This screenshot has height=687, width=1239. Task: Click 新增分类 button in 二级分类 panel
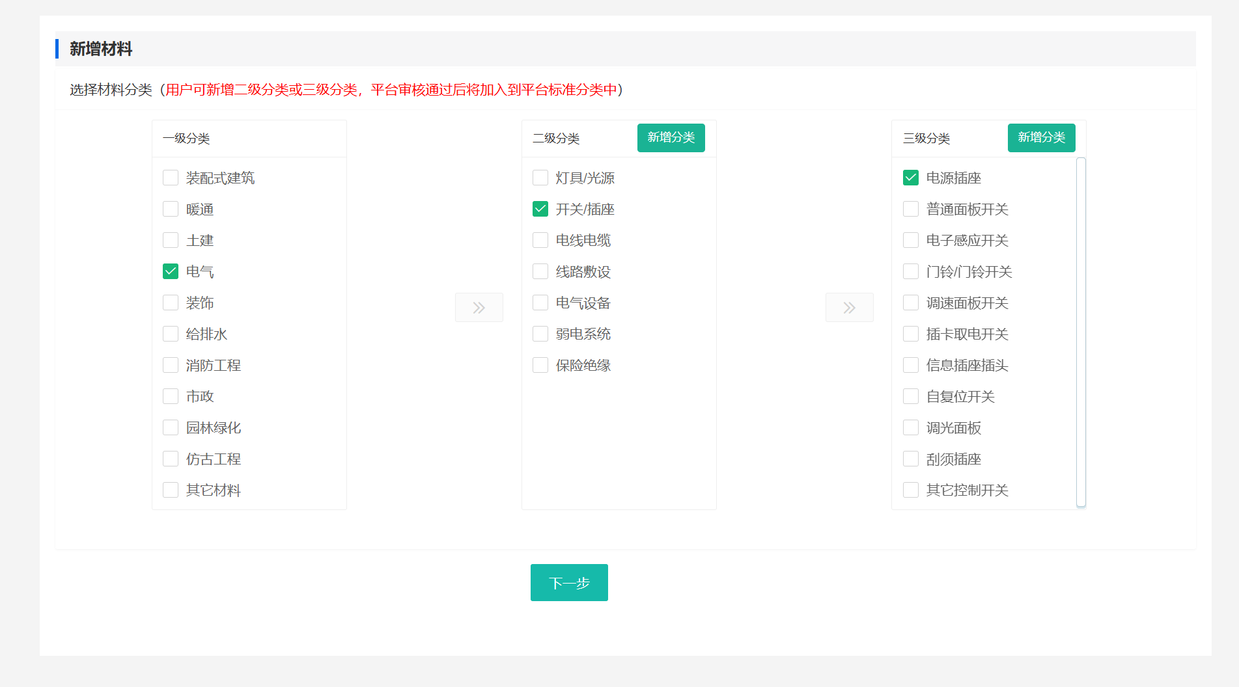[x=671, y=138]
